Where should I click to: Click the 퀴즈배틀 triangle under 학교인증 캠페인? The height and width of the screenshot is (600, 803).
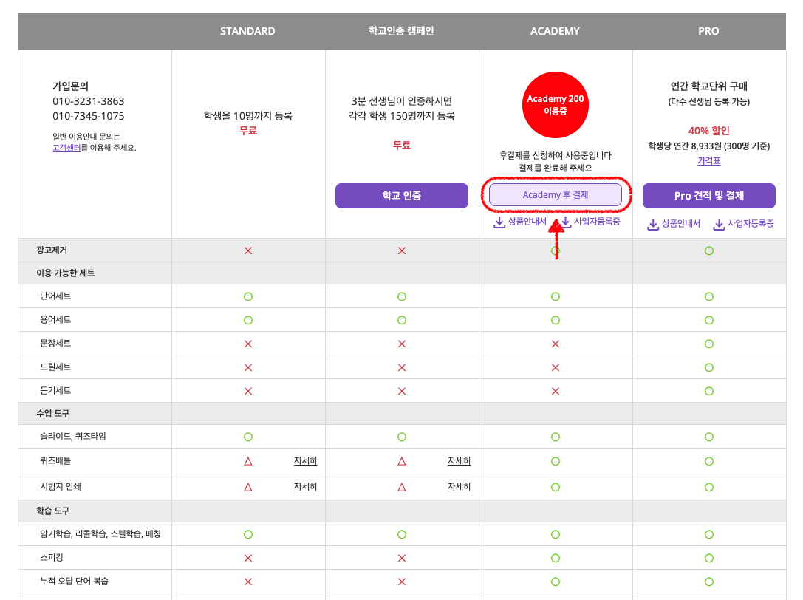[x=402, y=461]
